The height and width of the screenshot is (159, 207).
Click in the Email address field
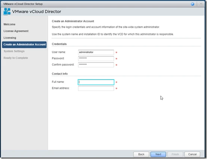click(96, 88)
